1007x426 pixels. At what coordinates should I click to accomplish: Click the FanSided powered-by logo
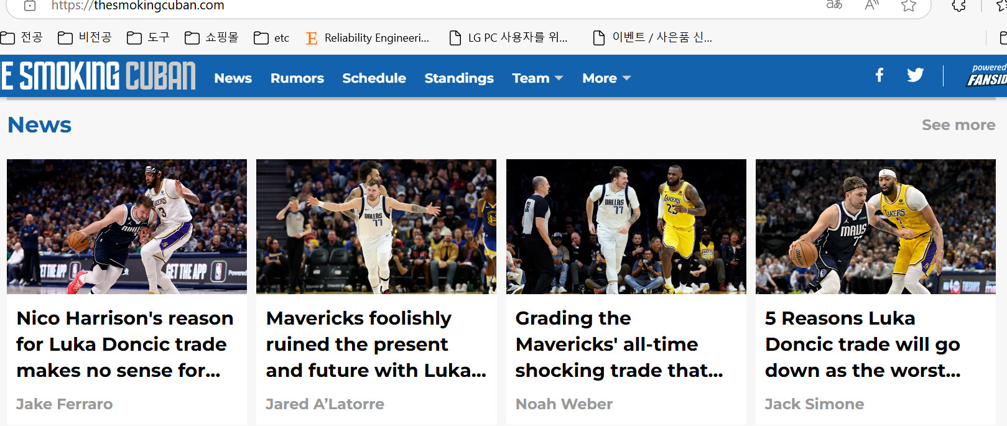click(987, 75)
